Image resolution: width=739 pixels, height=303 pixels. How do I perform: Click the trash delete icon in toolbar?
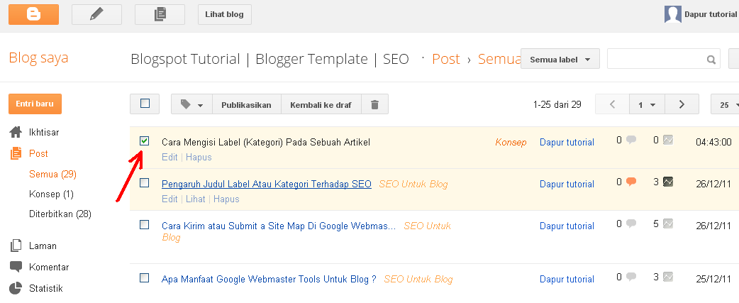point(374,104)
